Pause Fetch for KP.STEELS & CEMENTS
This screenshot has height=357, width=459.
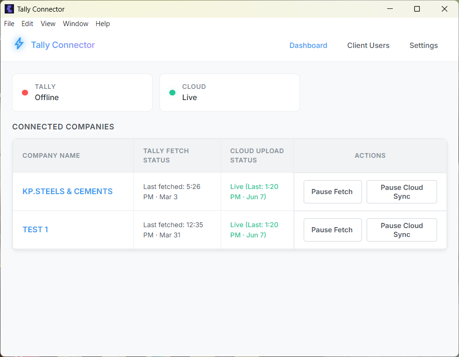[x=333, y=192]
